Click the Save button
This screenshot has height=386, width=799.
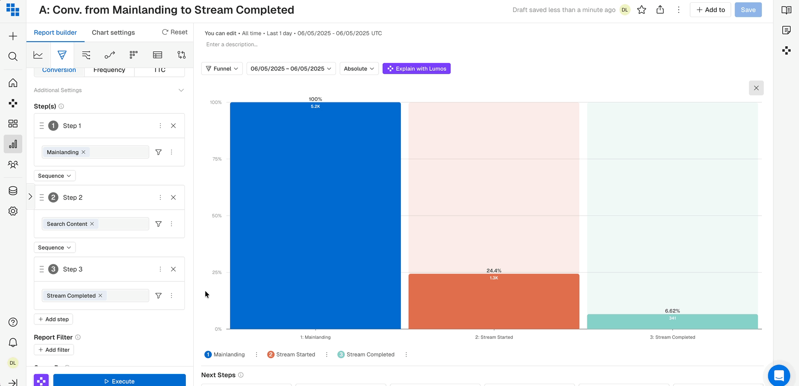[748, 10]
